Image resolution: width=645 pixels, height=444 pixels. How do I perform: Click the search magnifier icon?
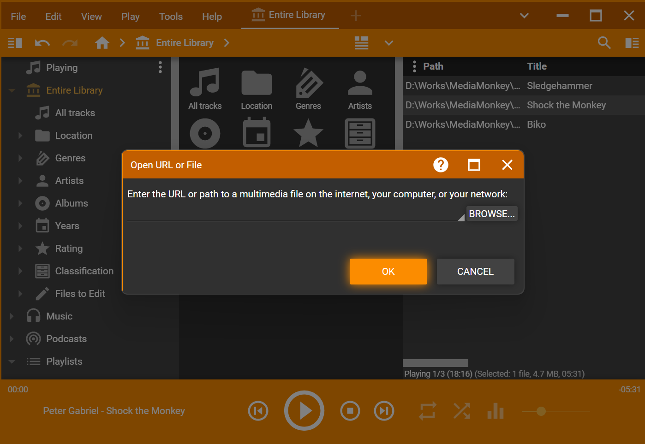click(604, 43)
